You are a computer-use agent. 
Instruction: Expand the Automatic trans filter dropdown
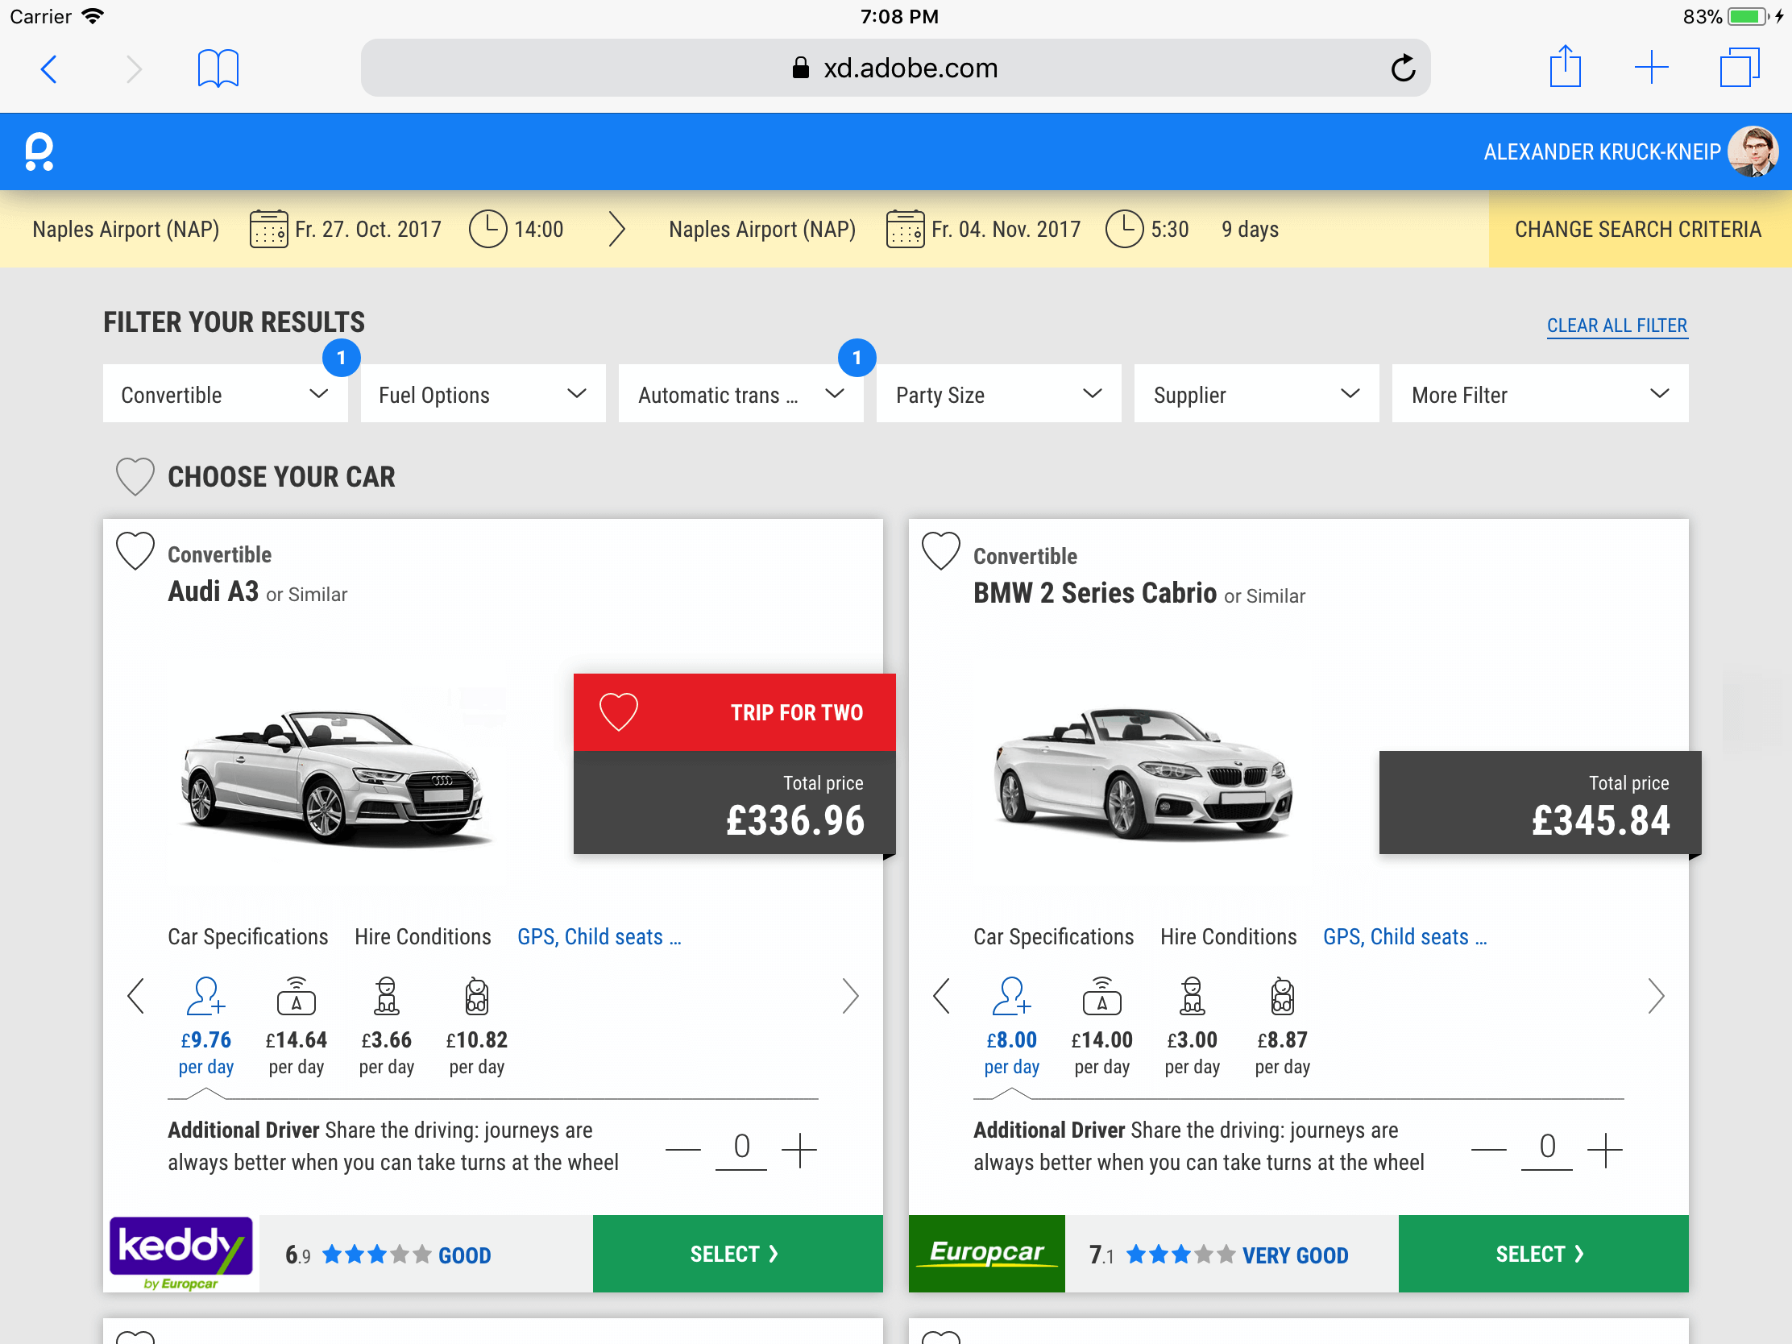[x=741, y=394]
